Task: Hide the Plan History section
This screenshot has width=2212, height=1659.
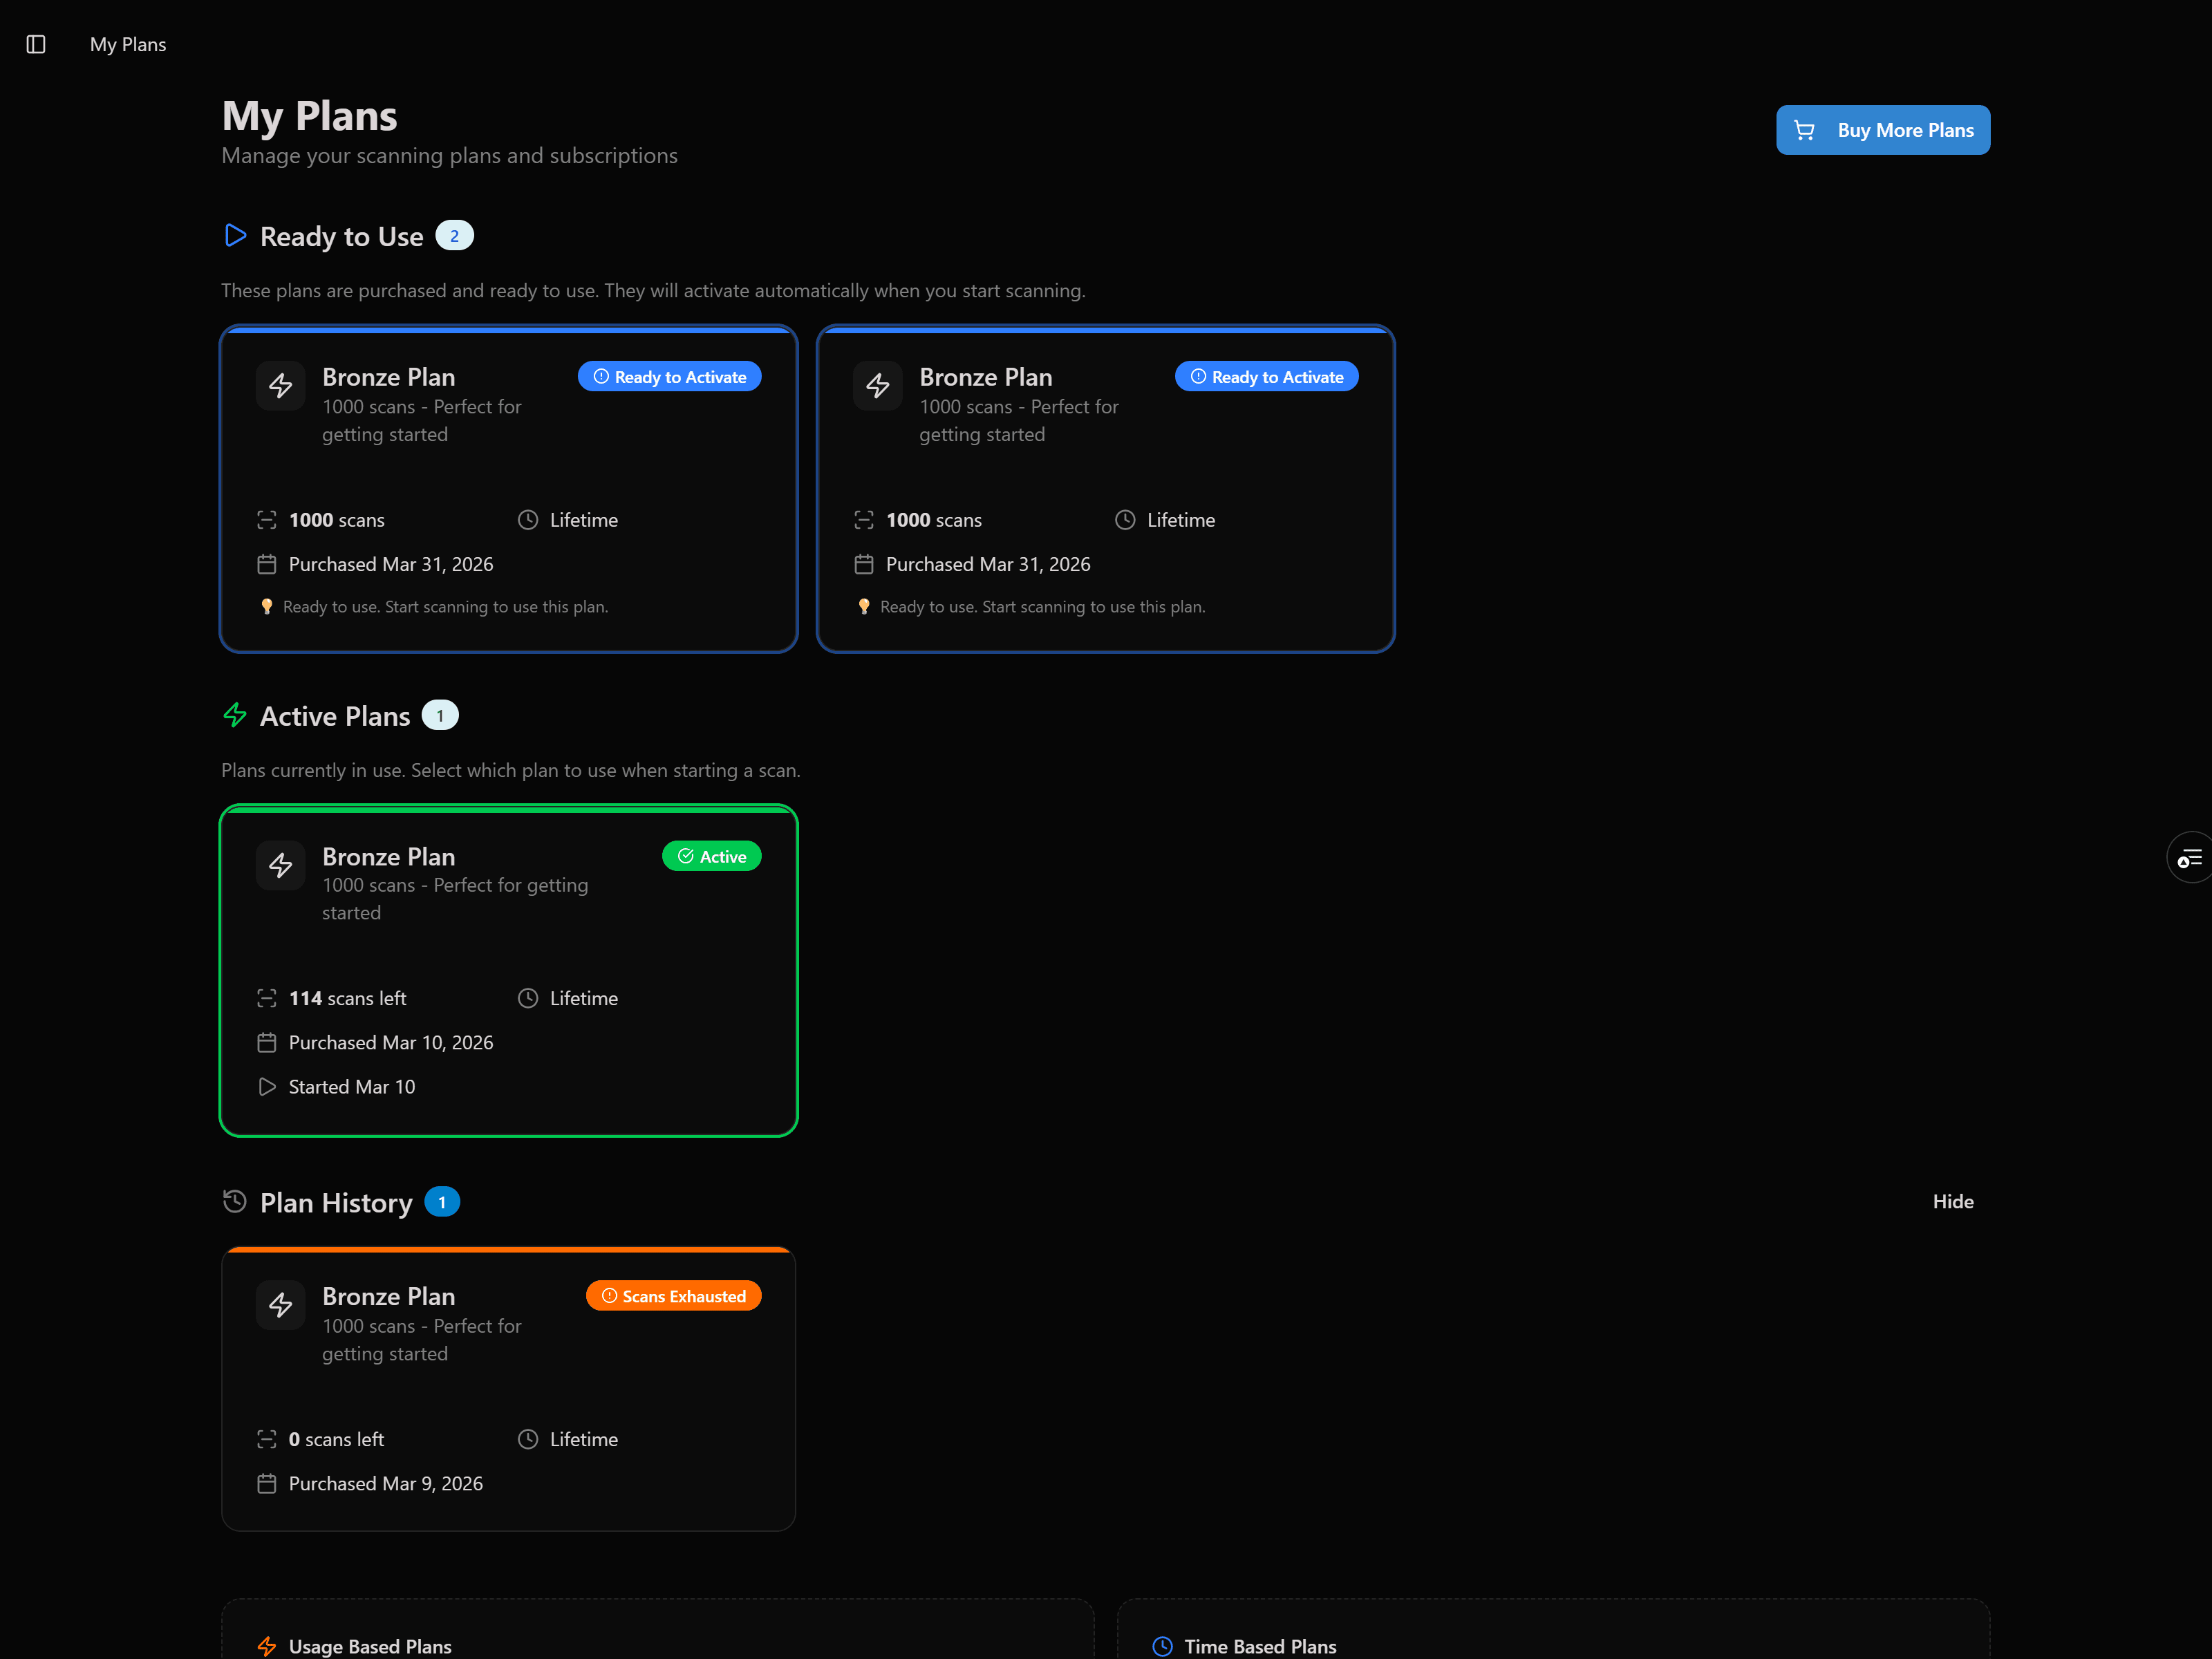Action: click(x=1952, y=1201)
